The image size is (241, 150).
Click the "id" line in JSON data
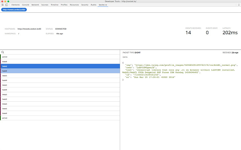(x=143, y=75)
